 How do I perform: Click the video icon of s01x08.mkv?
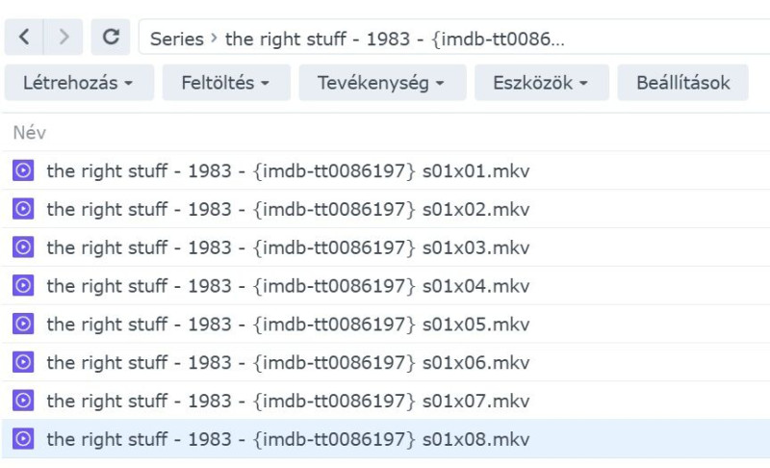pyautogui.click(x=23, y=438)
